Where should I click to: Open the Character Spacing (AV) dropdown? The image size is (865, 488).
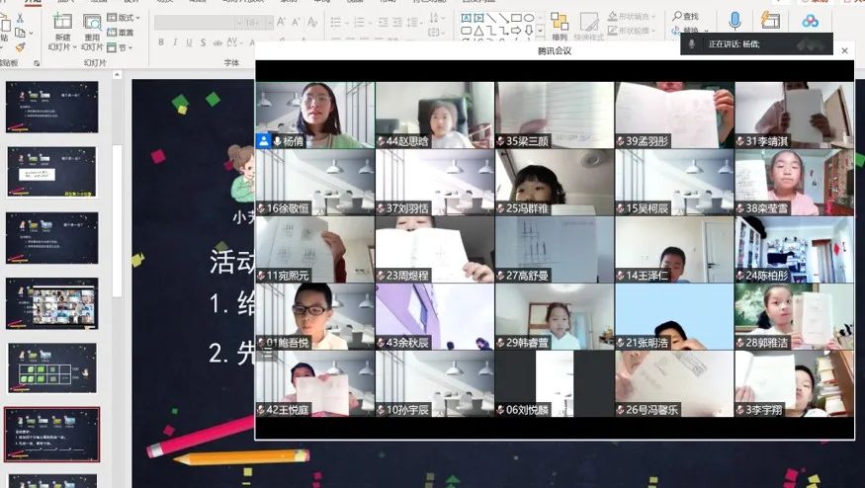[234, 42]
